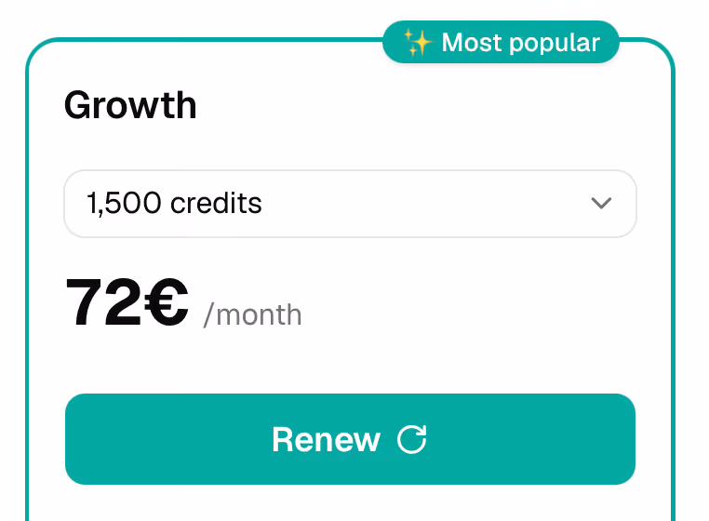The height and width of the screenshot is (521, 709).
Task: Click the word 'credits' in selector
Action: click(x=216, y=203)
